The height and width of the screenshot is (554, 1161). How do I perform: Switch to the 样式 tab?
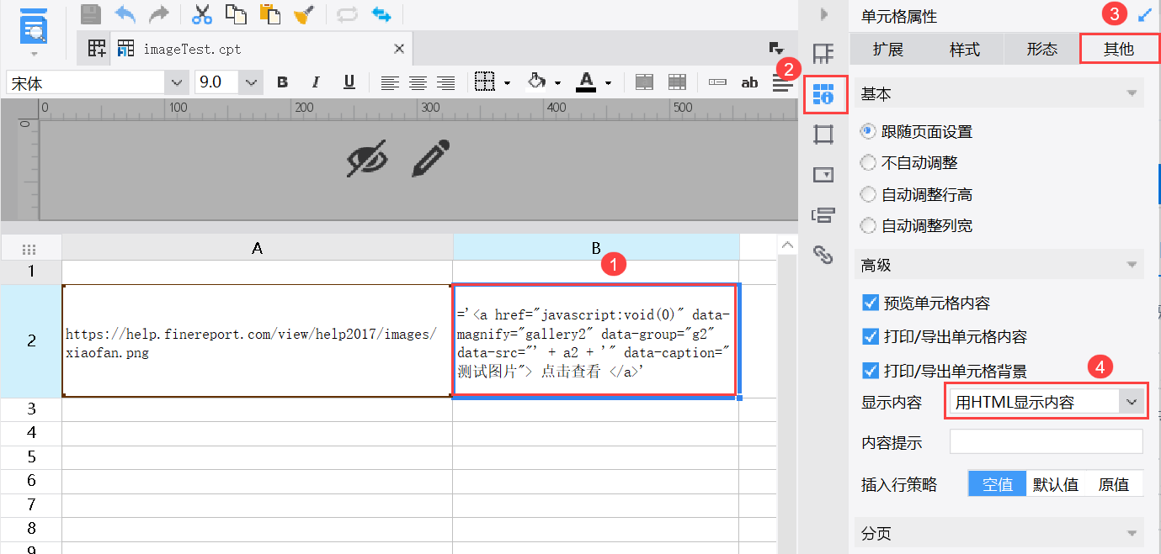965,50
